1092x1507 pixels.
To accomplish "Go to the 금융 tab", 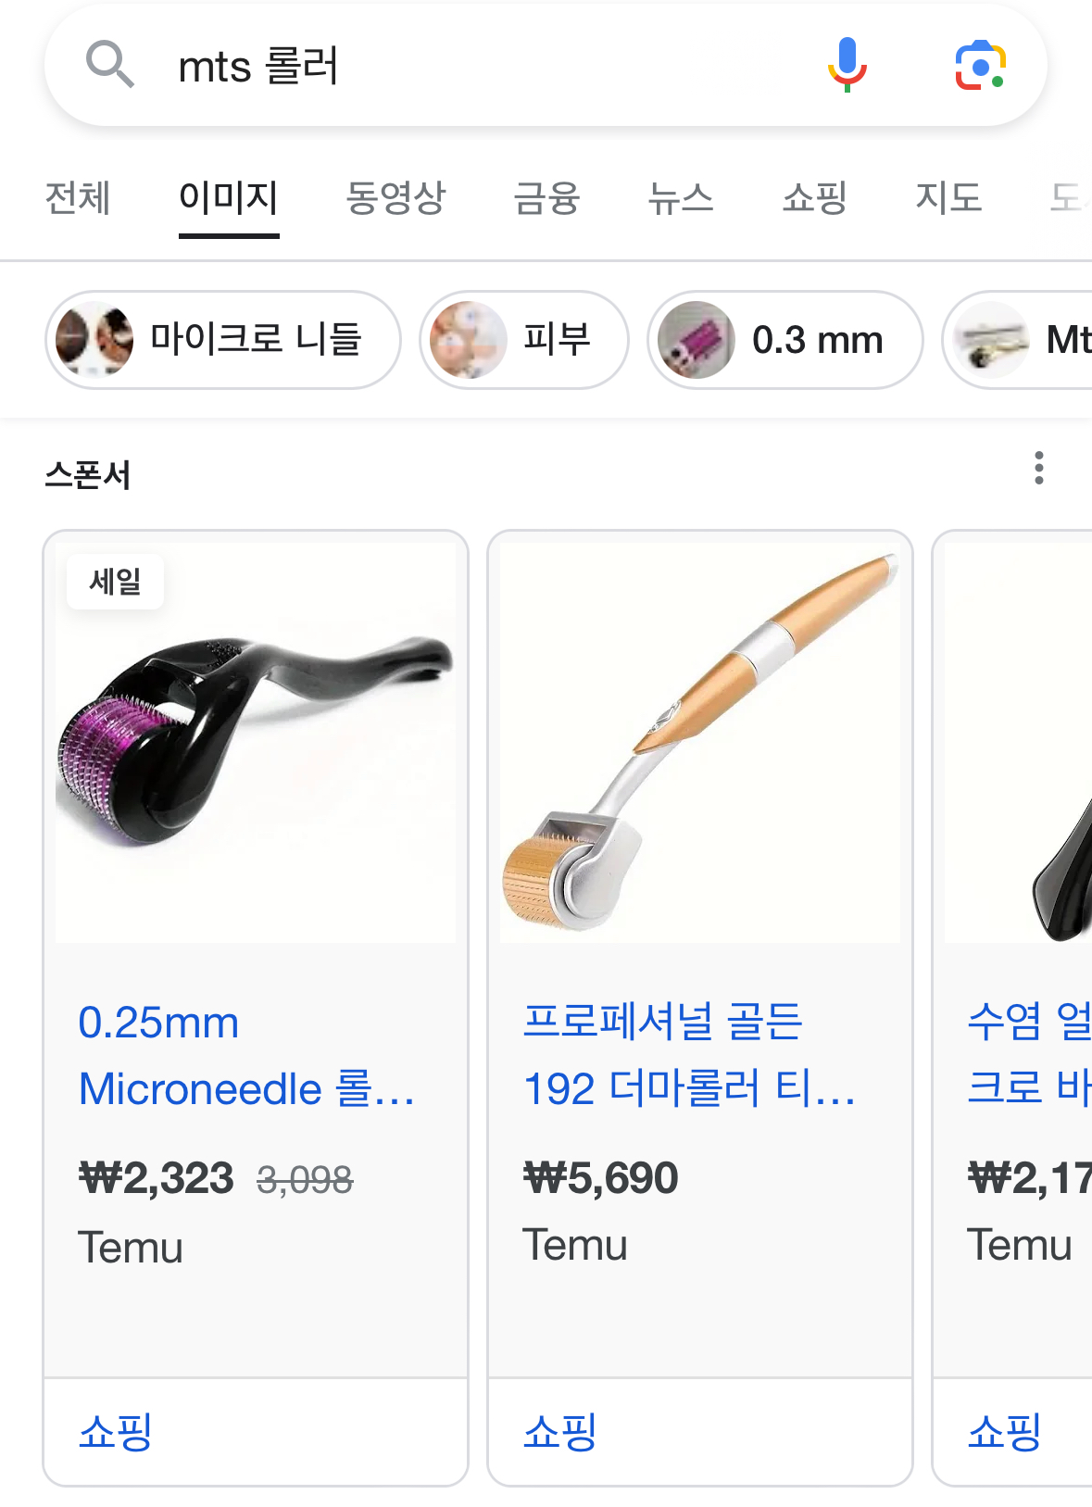I will pyautogui.click(x=546, y=198).
